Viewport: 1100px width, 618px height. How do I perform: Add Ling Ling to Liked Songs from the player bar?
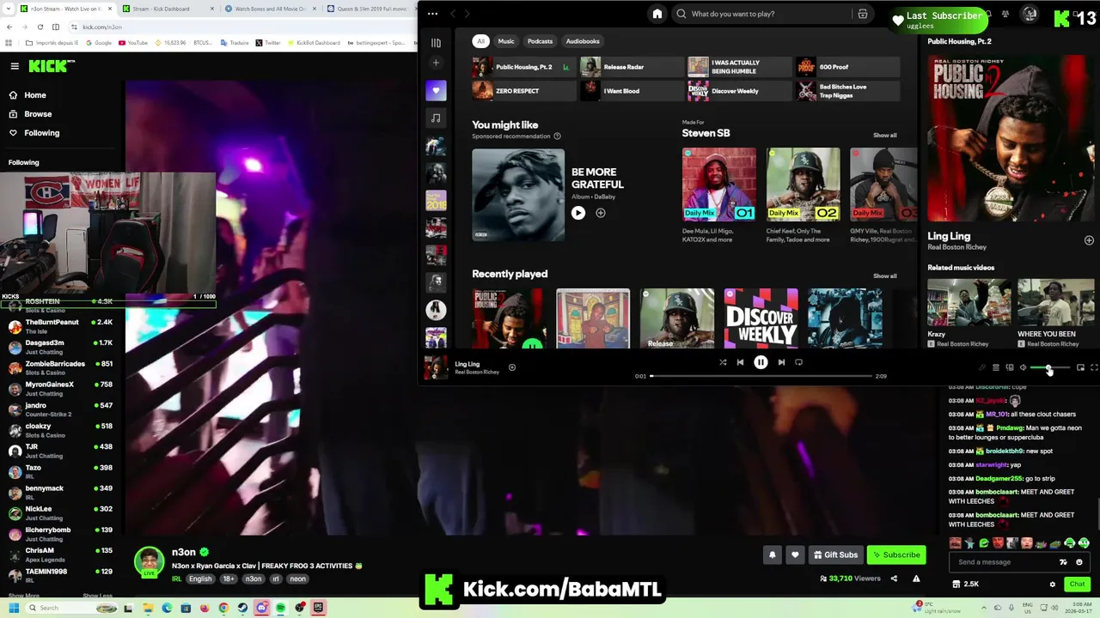click(x=511, y=367)
